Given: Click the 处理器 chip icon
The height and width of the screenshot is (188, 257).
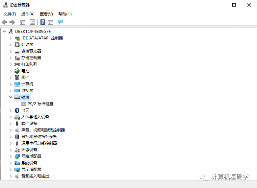Looking at the screenshot, I should click(x=17, y=45).
